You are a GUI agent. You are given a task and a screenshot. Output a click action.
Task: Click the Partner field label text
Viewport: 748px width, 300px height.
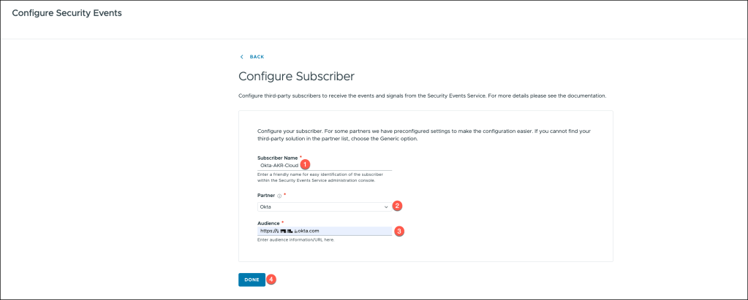coord(266,196)
